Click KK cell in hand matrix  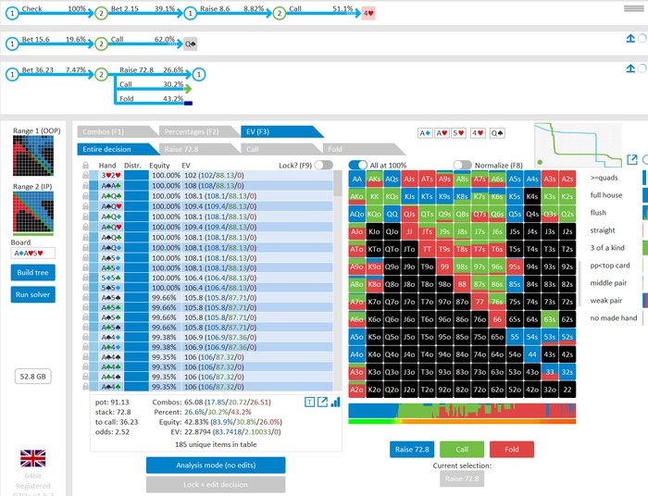(x=374, y=196)
